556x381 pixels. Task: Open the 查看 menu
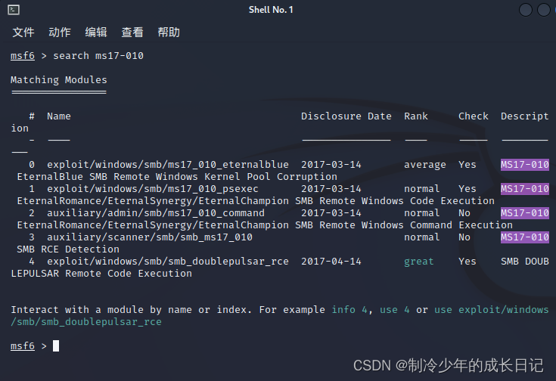[x=132, y=33]
